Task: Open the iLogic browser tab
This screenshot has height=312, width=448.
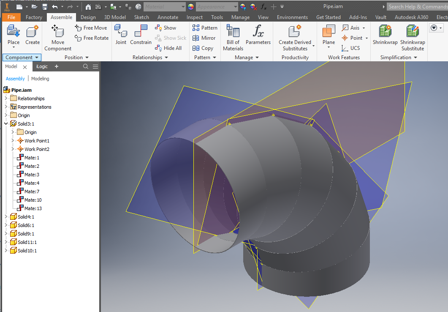Action: 42,66
